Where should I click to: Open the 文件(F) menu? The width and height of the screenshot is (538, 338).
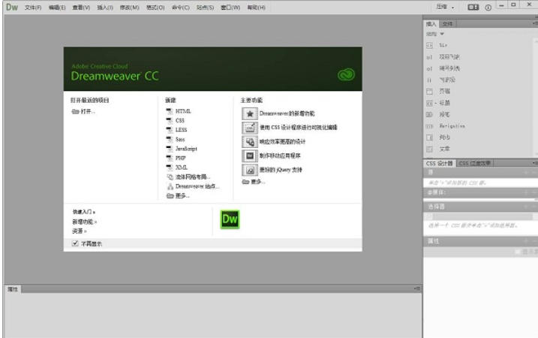(33, 8)
